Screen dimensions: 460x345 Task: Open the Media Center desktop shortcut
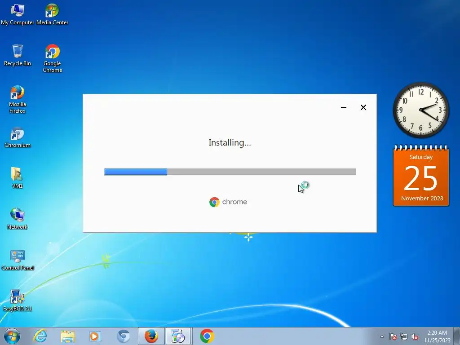click(x=52, y=14)
